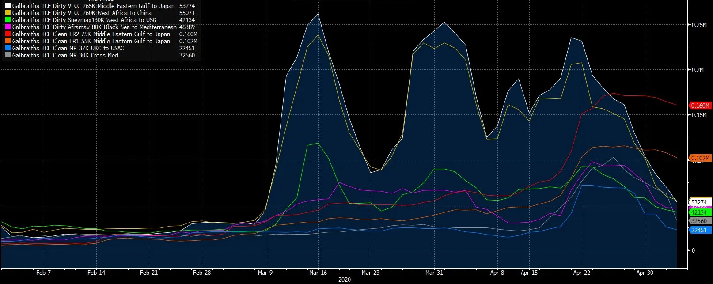Screen dimensions: 713x284
Task: Click the blue 22451 price tag
Action: click(x=699, y=230)
